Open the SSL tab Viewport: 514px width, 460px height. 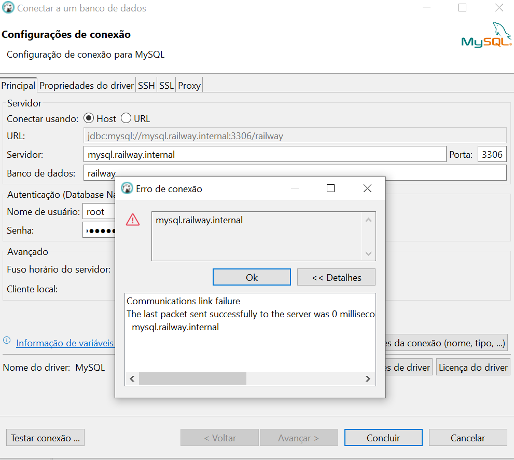tap(166, 85)
